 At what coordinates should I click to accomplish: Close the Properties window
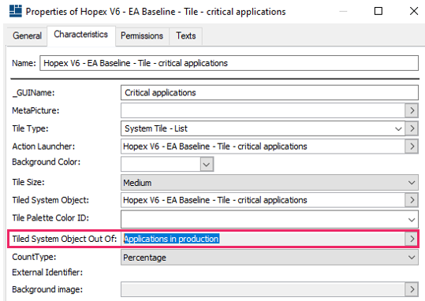tap(414, 11)
